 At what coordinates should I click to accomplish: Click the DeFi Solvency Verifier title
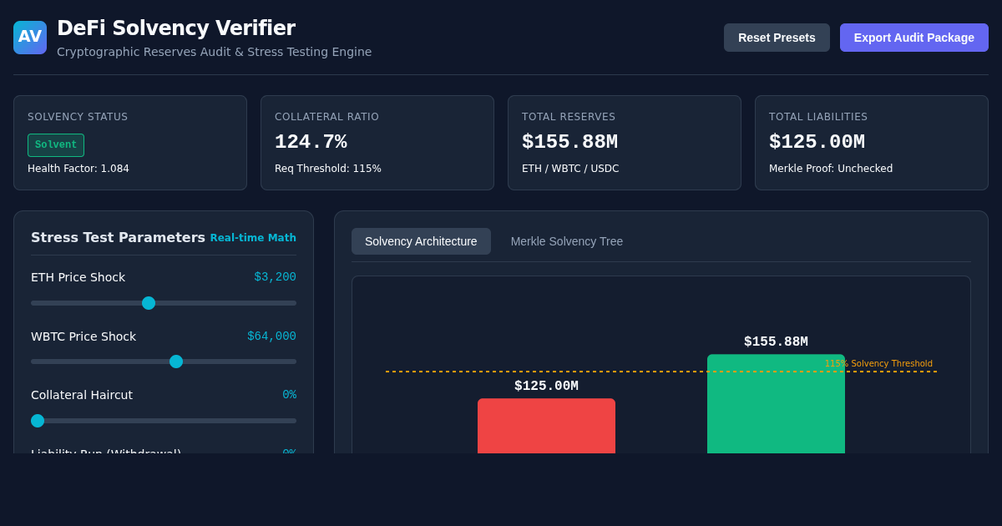point(176,28)
